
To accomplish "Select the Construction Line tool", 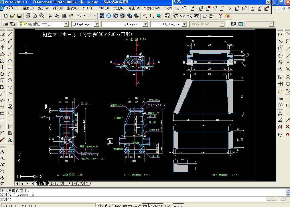I will pos(10,41).
